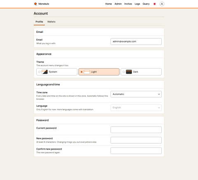Open the user account avatar menu

[162, 4]
